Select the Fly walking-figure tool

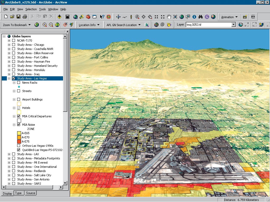point(131,17)
